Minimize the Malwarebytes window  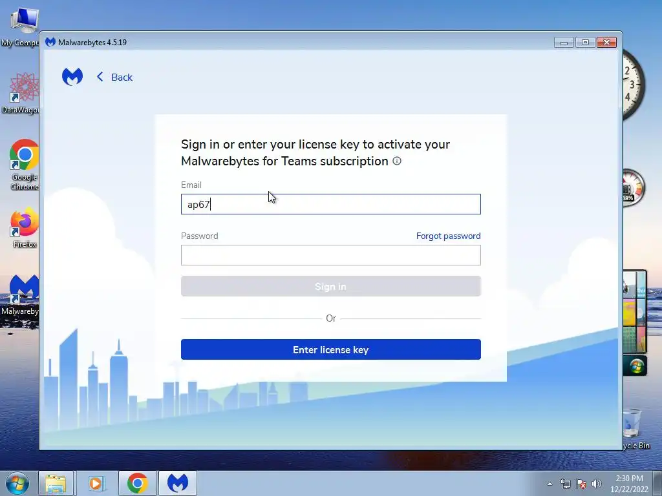pyautogui.click(x=564, y=42)
